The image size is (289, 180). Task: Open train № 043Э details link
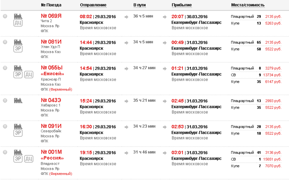(51, 100)
